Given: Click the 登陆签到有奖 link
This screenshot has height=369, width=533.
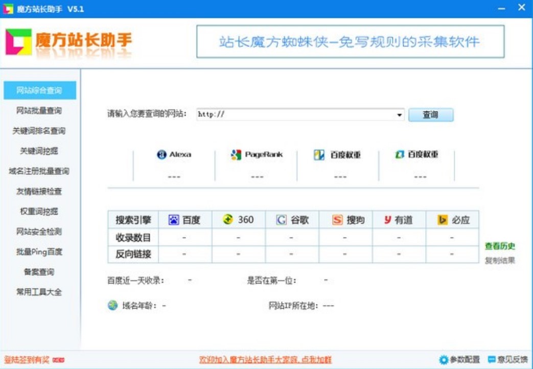Looking at the screenshot, I should click(x=27, y=360).
